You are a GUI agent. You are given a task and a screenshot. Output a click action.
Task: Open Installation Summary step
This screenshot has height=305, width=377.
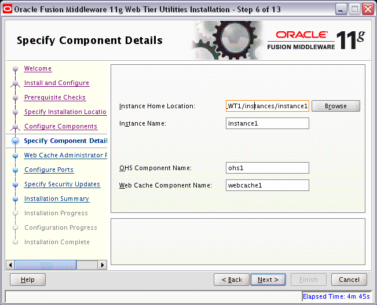pyautogui.click(x=56, y=199)
